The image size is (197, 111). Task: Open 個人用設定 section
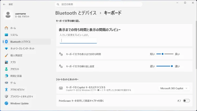tap(27, 55)
